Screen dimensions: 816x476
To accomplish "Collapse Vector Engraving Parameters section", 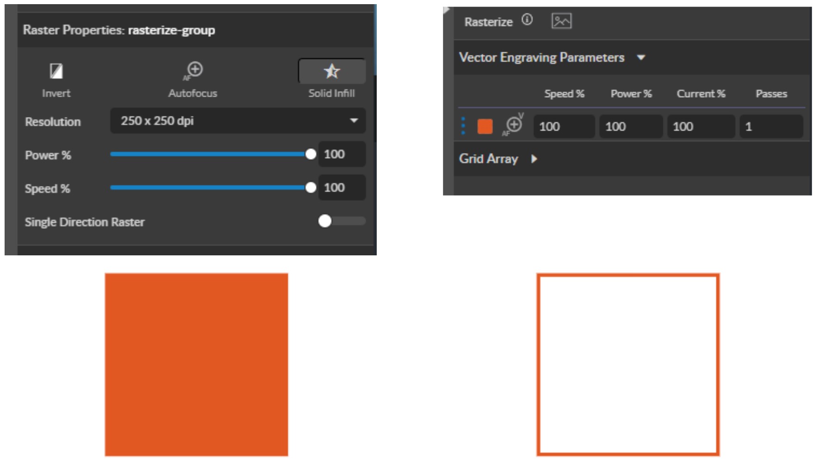I will [x=641, y=58].
